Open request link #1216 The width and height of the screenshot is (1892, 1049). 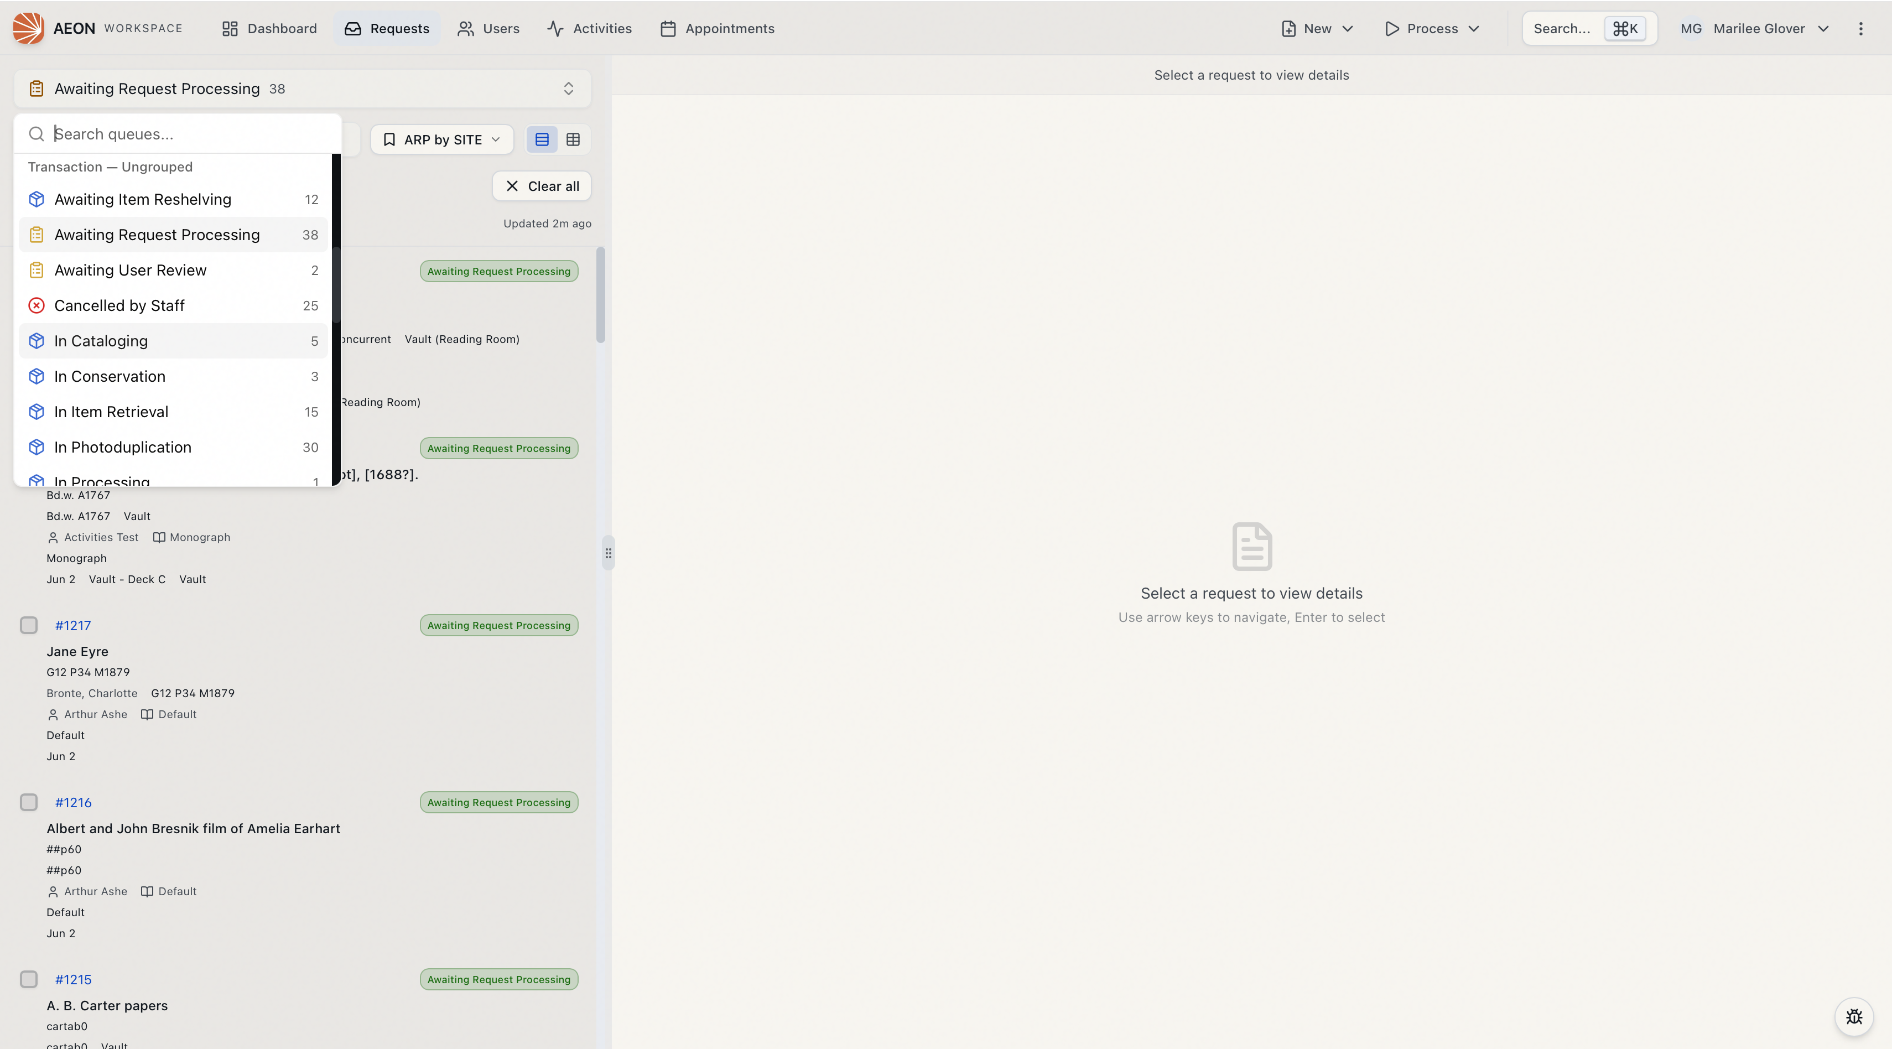coord(74,802)
